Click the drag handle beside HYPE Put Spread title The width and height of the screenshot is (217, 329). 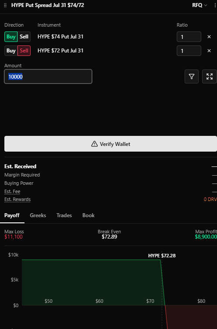pos(5,5)
